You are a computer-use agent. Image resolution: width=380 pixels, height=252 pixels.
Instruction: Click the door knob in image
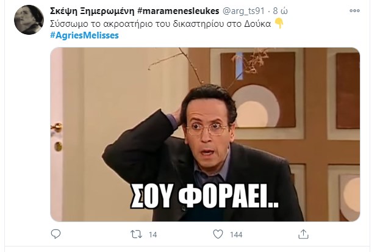57,127
